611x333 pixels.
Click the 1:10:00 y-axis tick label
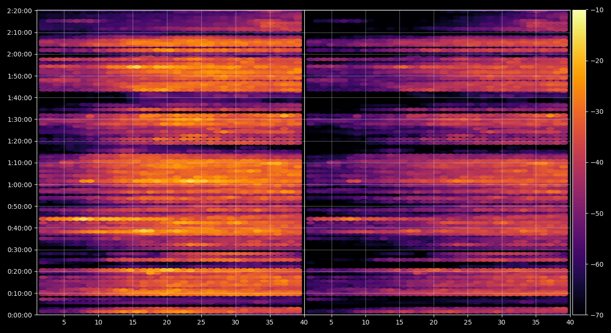(20, 163)
